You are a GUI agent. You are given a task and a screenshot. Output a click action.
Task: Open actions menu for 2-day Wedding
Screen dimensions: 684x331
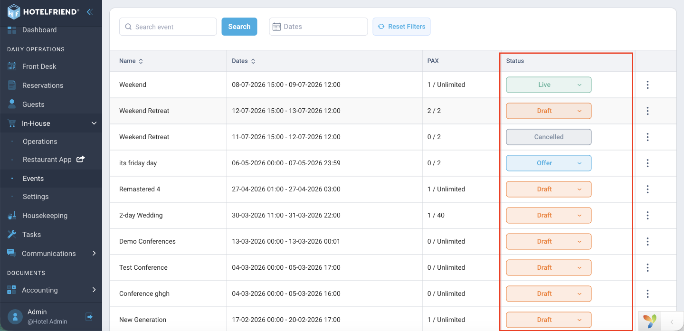(647, 215)
